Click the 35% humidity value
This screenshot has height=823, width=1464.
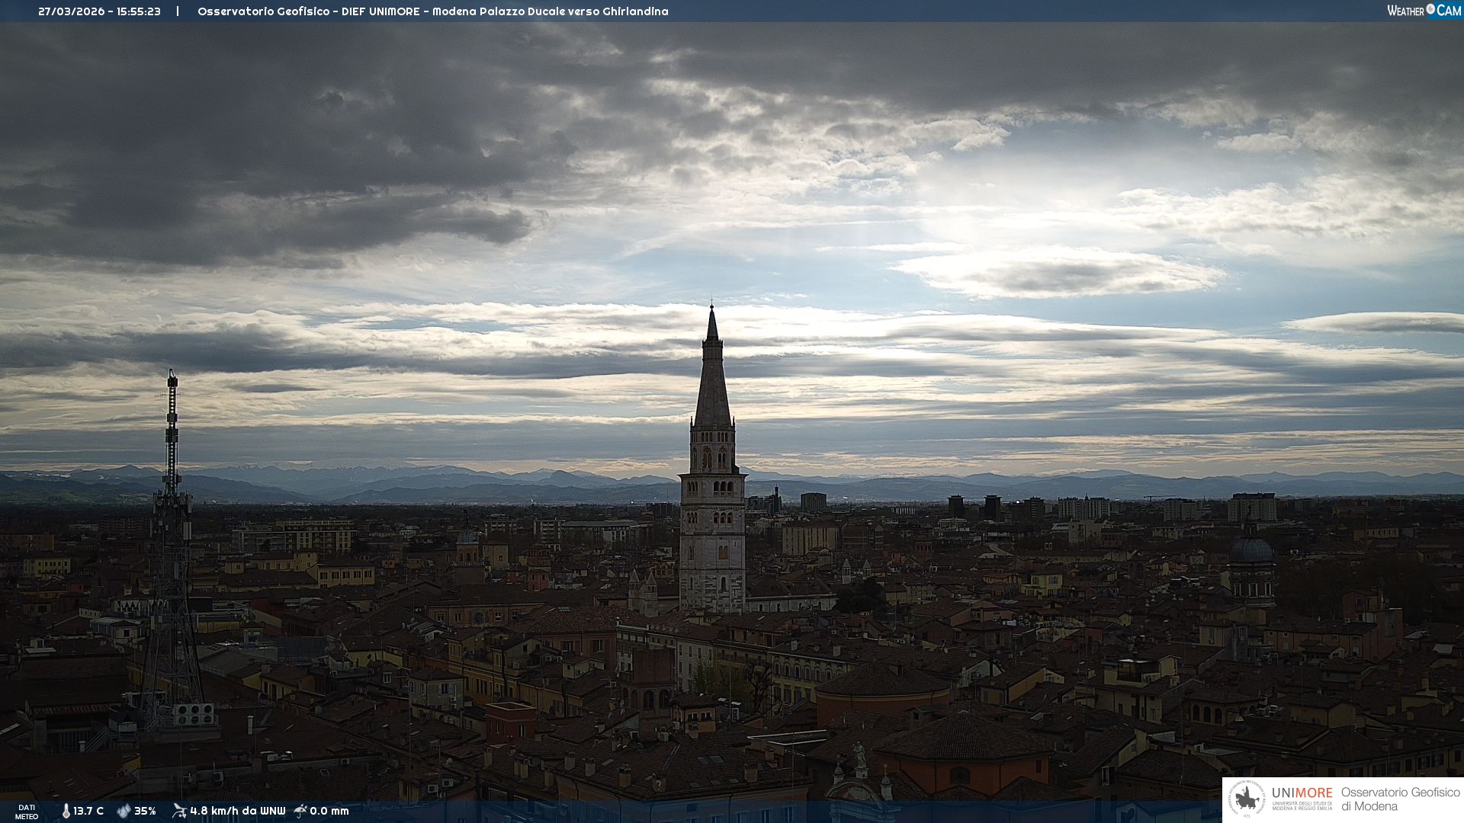pyautogui.click(x=145, y=811)
